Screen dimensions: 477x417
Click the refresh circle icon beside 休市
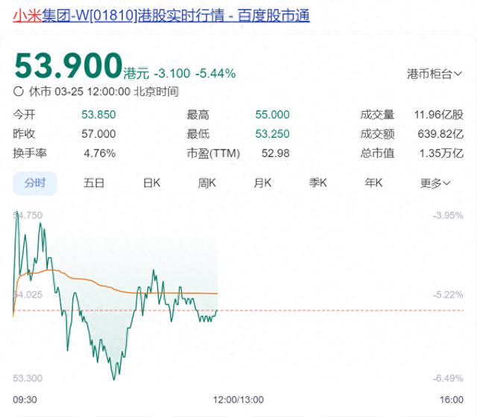(x=19, y=91)
